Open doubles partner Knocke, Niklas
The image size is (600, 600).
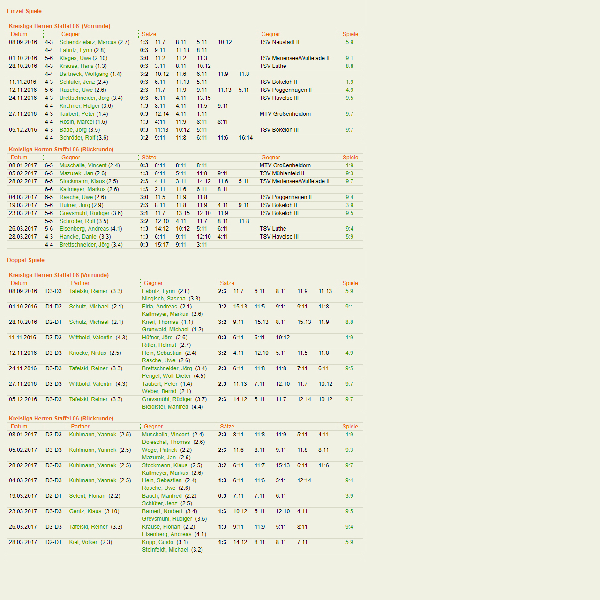pyautogui.click(x=88, y=353)
